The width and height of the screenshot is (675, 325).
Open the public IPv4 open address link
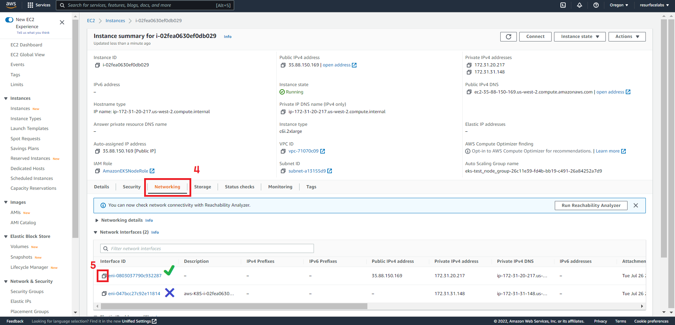(x=340, y=65)
